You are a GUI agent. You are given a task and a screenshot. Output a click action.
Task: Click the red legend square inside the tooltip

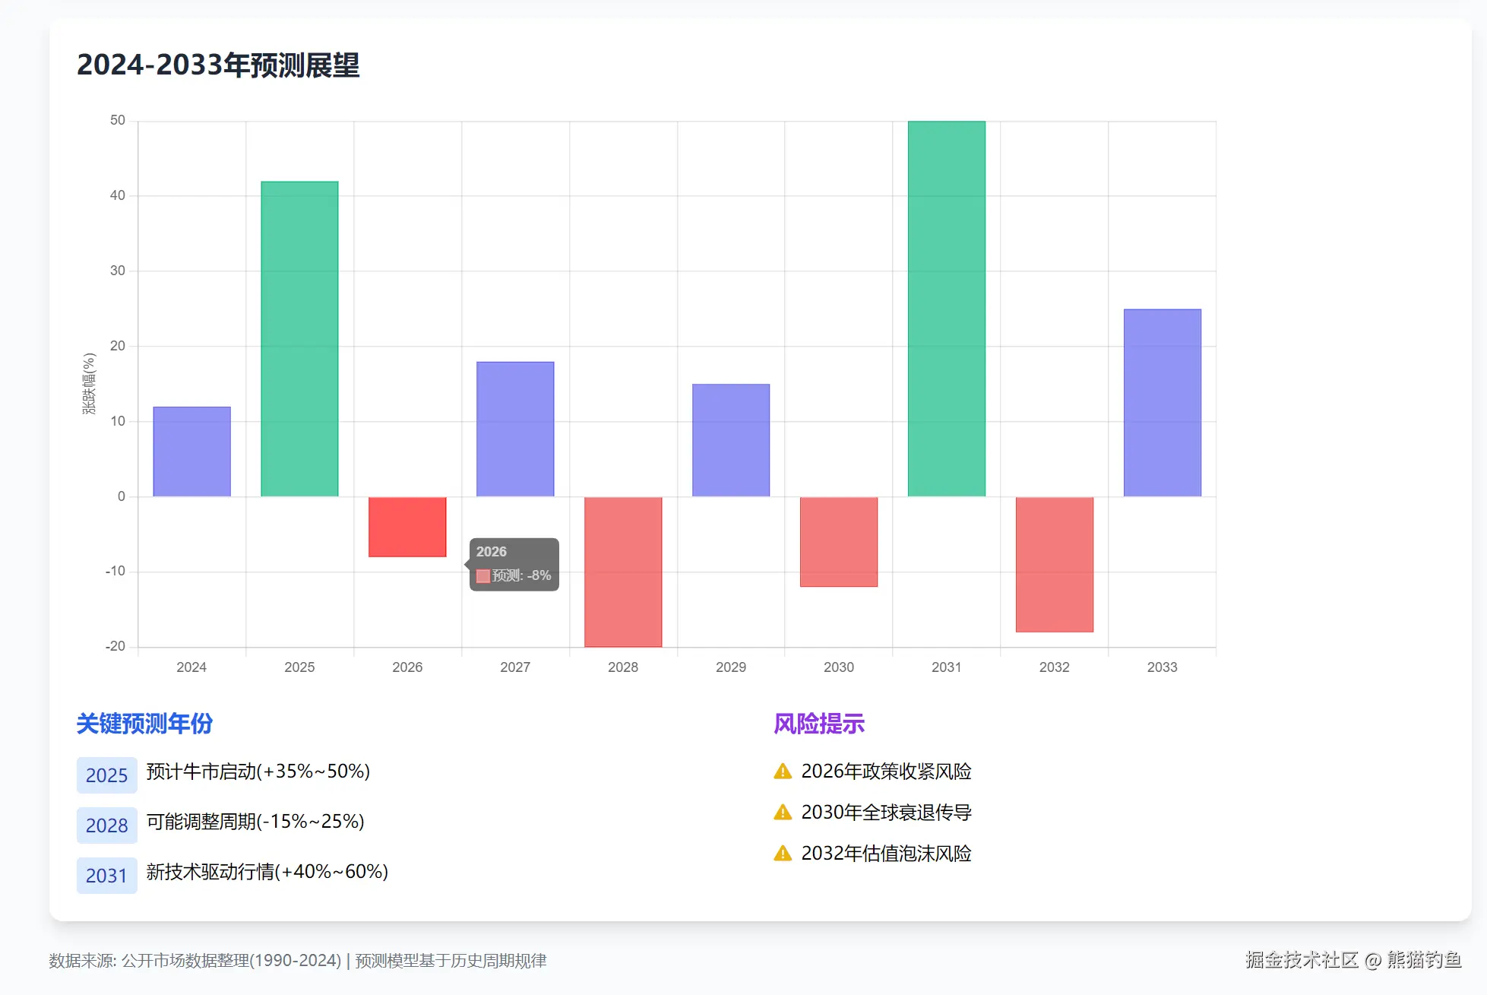pos(482,576)
